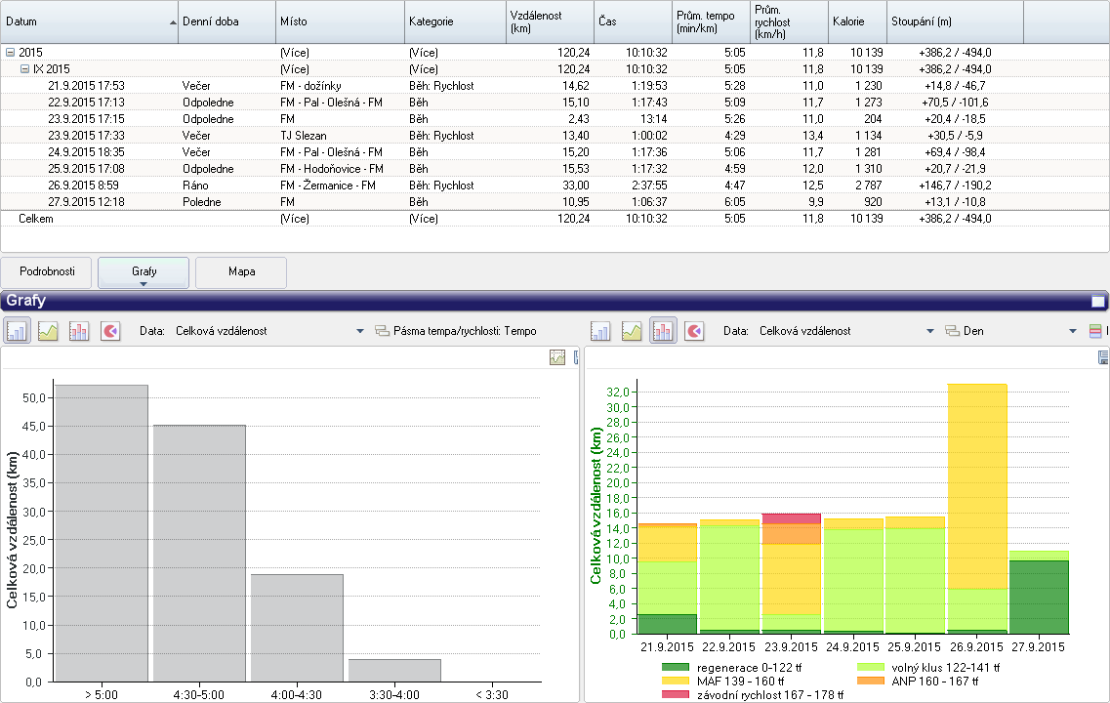Collapse the 2015 year group
1110x703 pixels.
click(10, 53)
